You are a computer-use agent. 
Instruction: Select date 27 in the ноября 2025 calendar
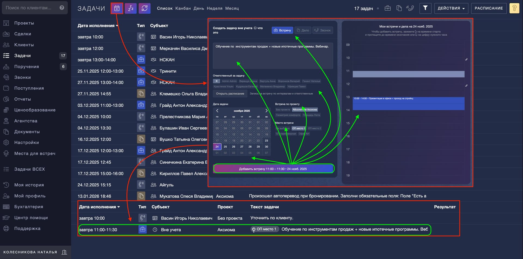(242, 147)
